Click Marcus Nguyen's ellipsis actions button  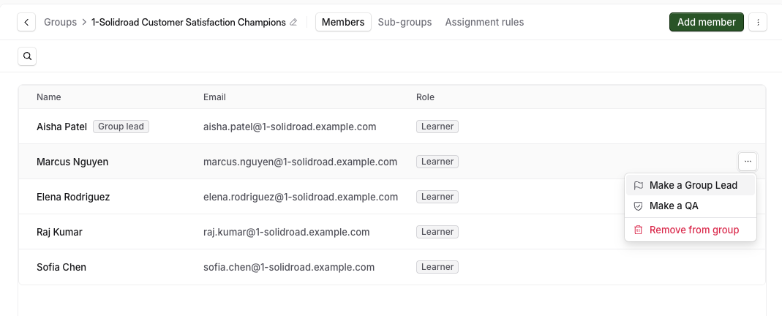tap(748, 162)
